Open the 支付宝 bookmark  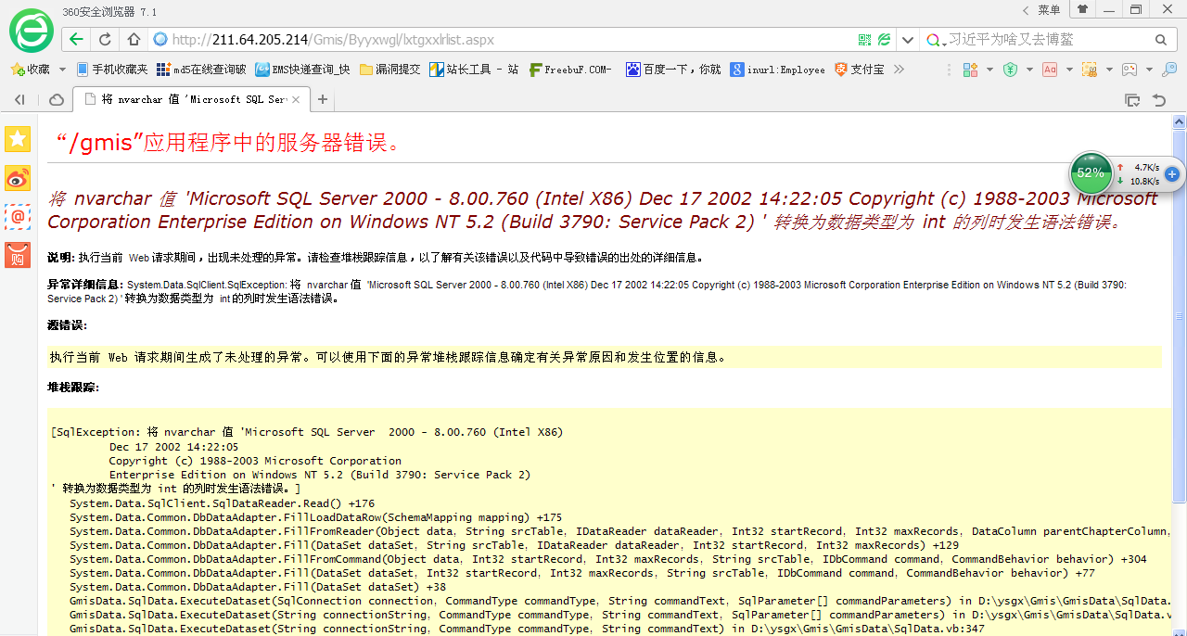pyautogui.click(x=860, y=70)
